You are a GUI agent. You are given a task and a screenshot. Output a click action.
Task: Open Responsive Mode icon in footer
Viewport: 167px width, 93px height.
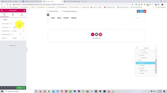click(x=11, y=88)
